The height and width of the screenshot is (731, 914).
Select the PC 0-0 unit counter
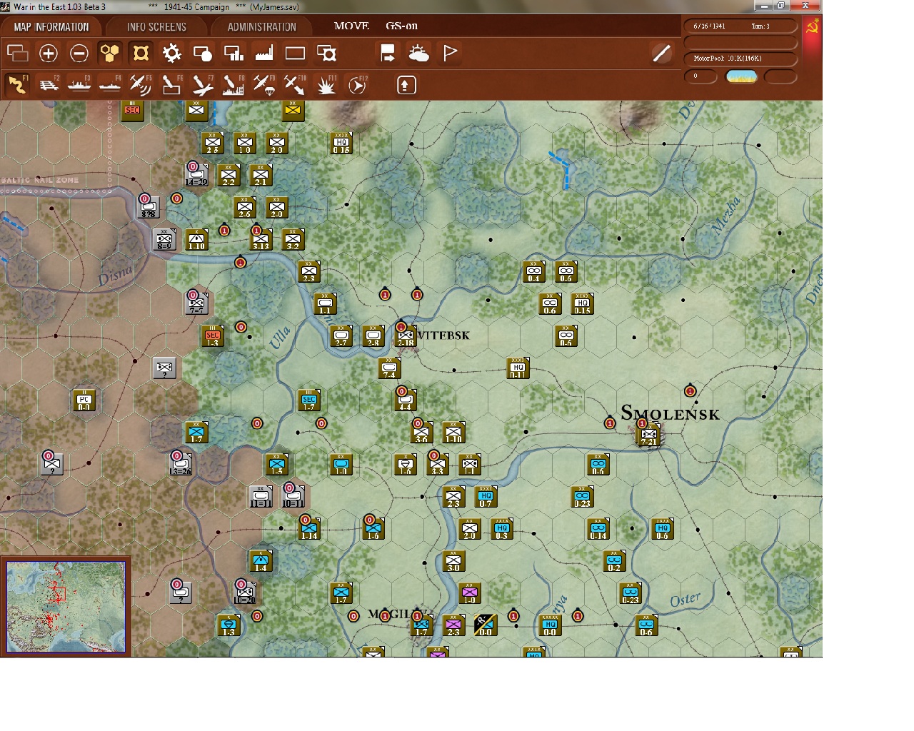84,400
